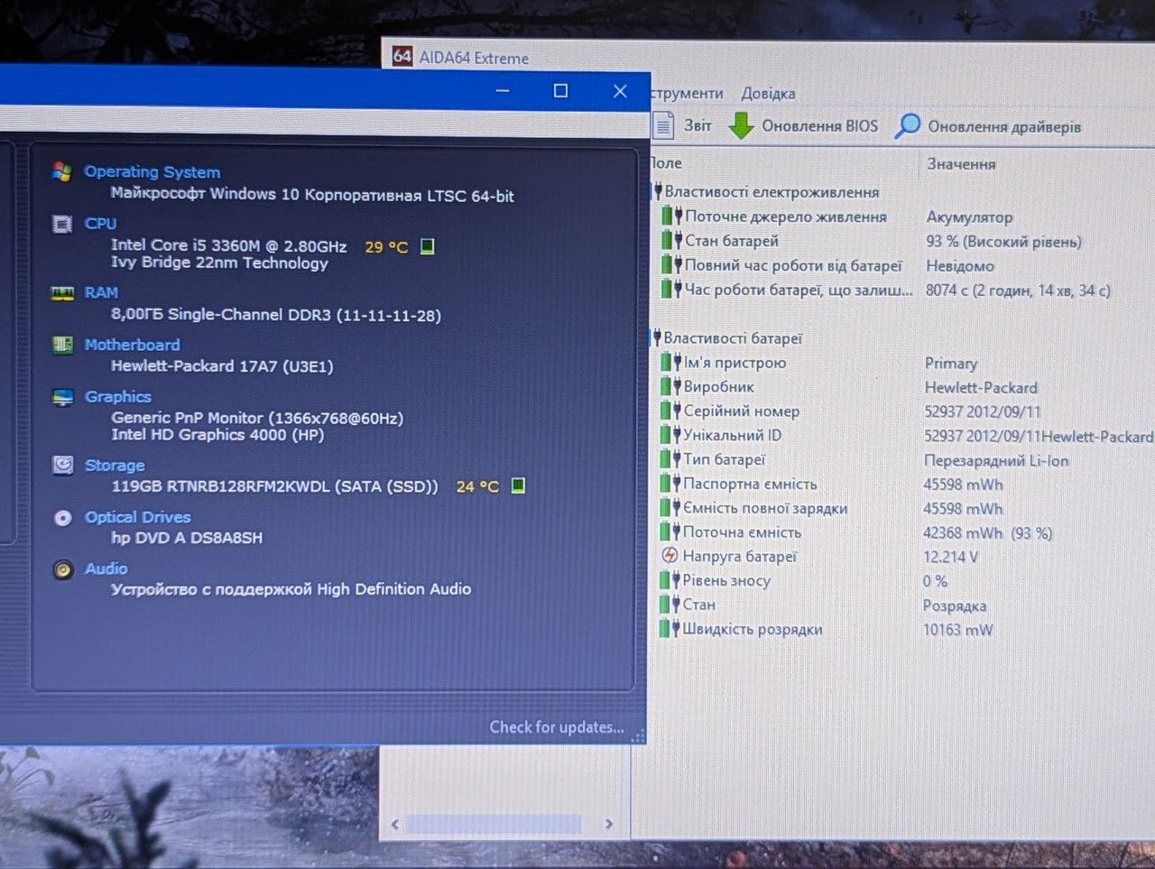The height and width of the screenshot is (869, 1155).
Task: Click the RAM module icon in Speccy
Action: 62,293
